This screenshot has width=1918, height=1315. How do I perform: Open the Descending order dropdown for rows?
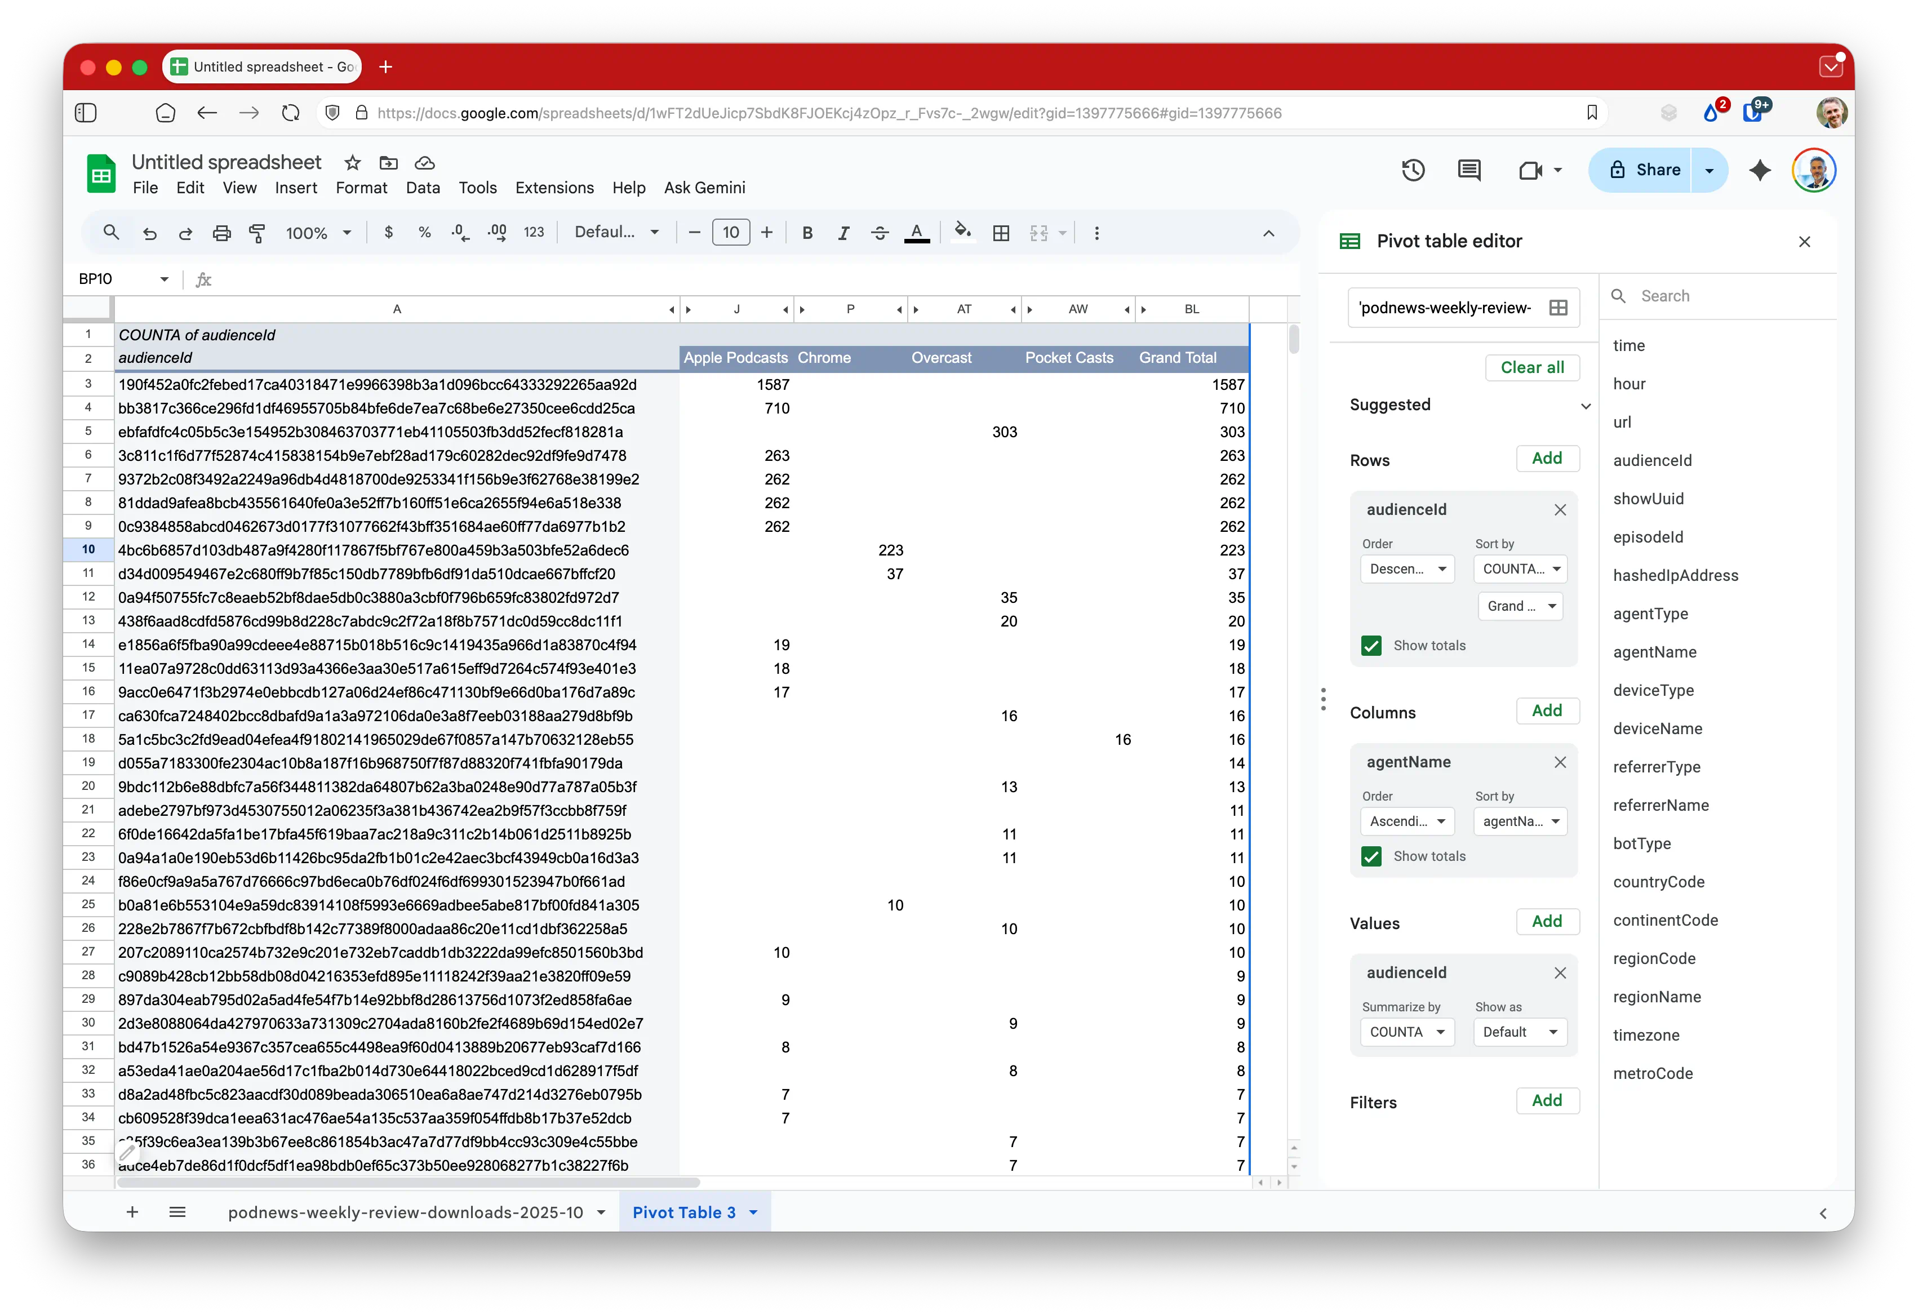coord(1406,568)
